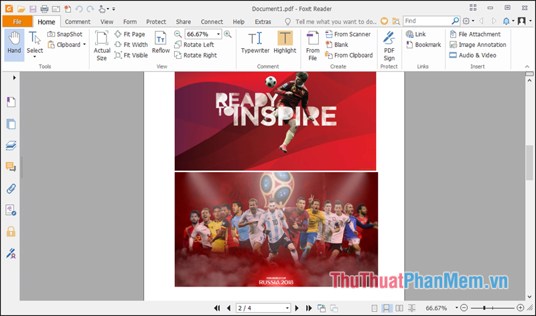Viewport: 536px width, 316px height.
Task: Activate the Highlight tool
Action: pos(285,43)
